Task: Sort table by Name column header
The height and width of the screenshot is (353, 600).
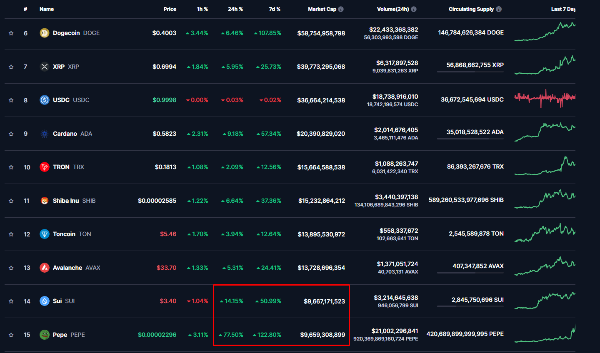Action: (47, 9)
